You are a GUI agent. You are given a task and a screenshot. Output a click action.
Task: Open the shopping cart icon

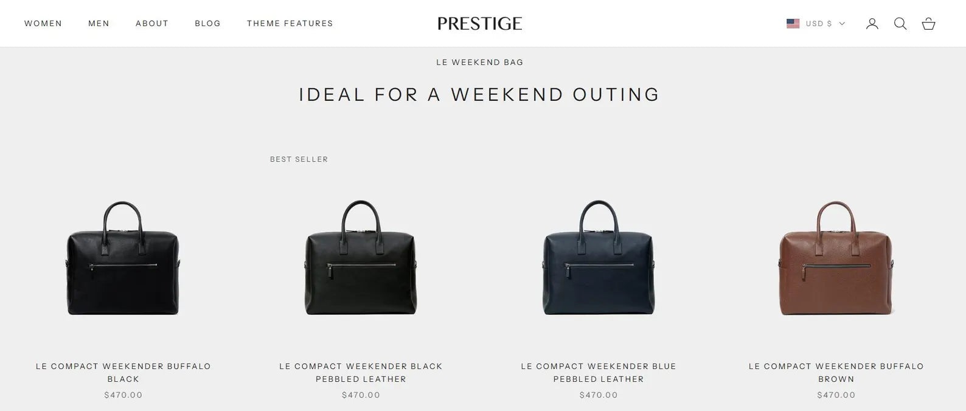(x=928, y=24)
